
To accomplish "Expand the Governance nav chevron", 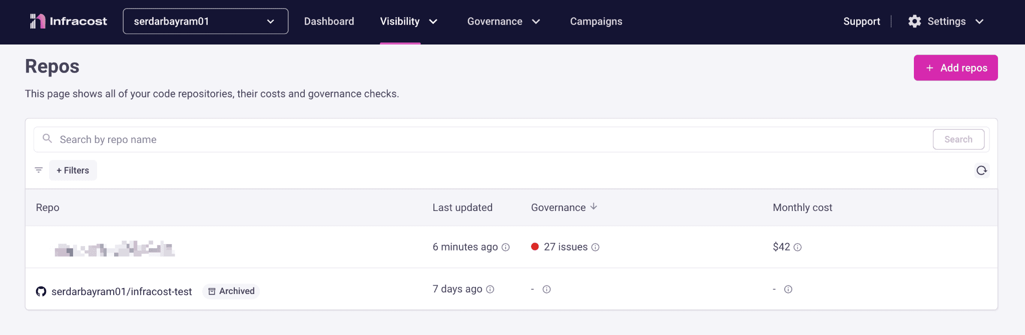I will click(536, 21).
